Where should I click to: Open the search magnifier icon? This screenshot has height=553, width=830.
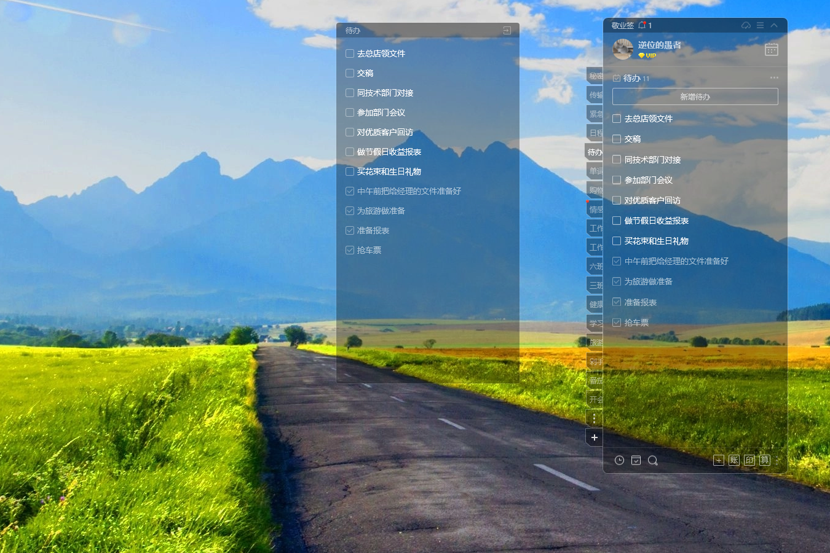(652, 460)
